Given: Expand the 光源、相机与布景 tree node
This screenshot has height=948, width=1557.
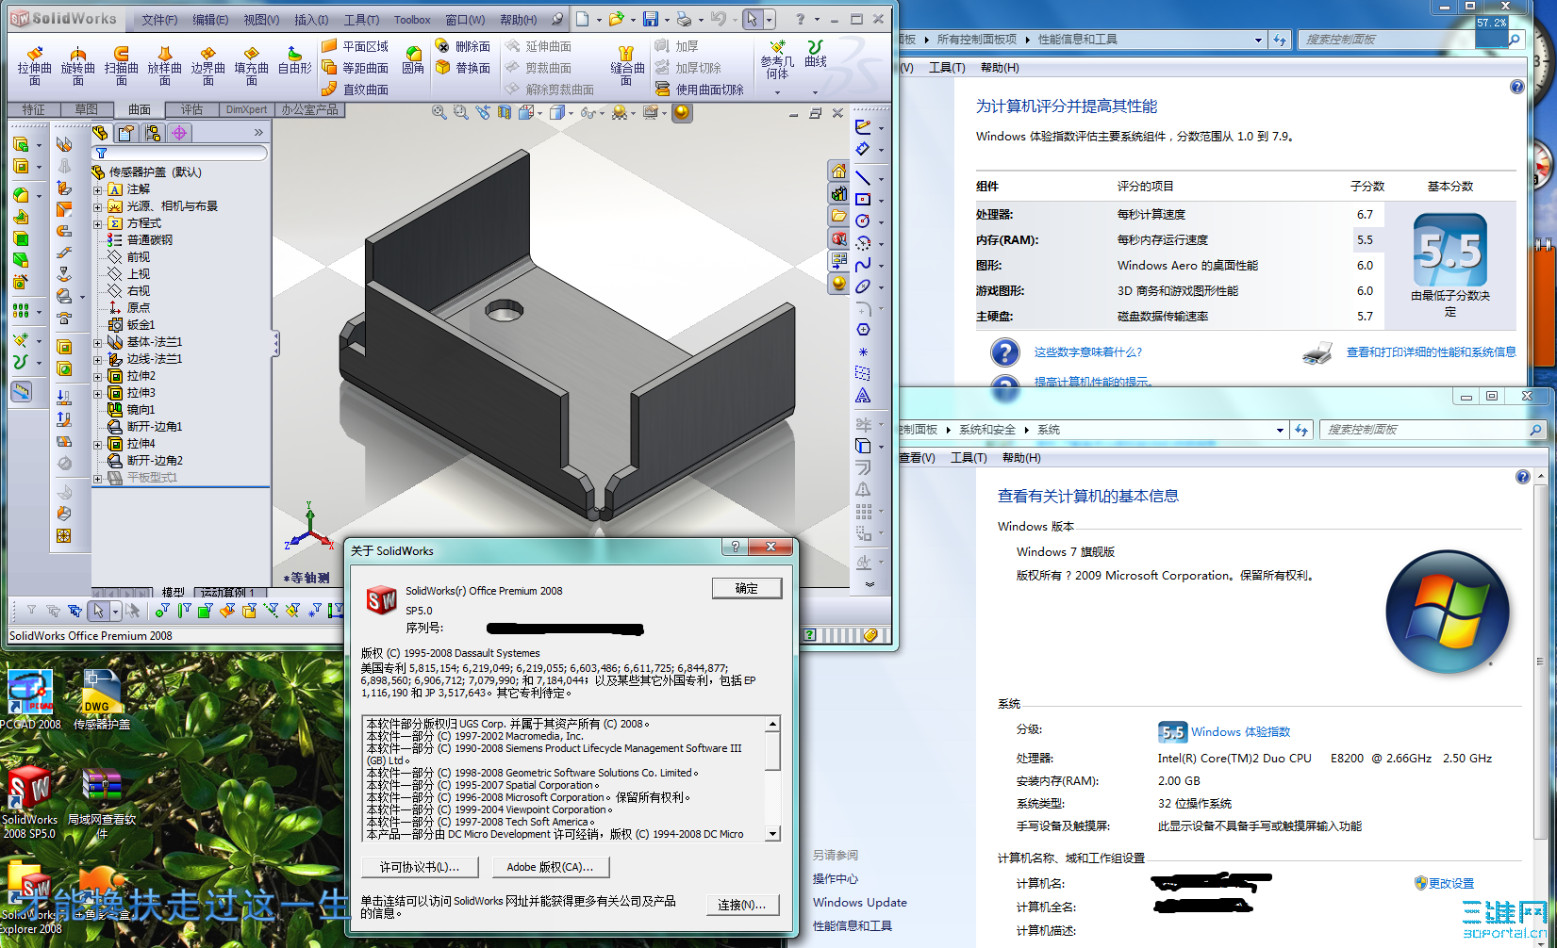Looking at the screenshot, I should pyautogui.click(x=97, y=206).
